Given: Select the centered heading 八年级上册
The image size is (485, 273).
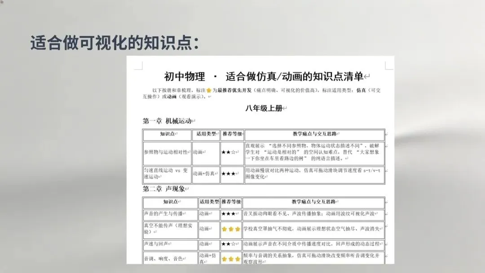Looking at the screenshot, I should pyautogui.click(x=264, y=108).
